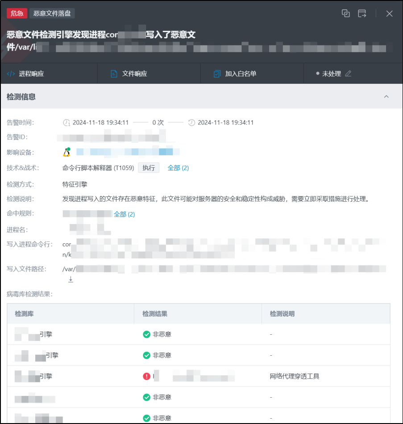403x424 pixels.
Task: Click the whitelist checkbox-list icon
Action: pyautogui.click(x=217, y=74)
